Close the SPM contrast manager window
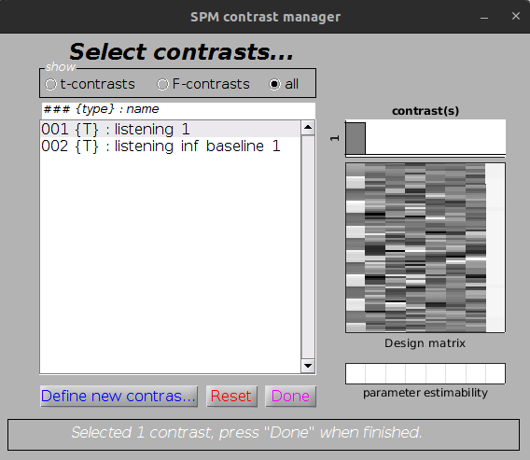This screenshot has height=460, width=530. [x=516, y=16]
